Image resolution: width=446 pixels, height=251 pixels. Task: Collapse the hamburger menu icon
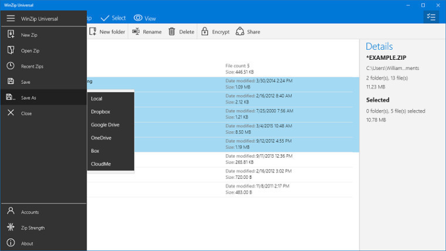[11, 19]
